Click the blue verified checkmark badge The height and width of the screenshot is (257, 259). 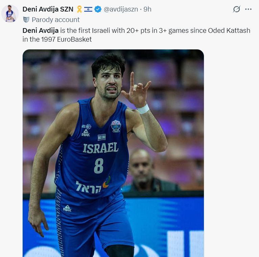coord(98,9)
